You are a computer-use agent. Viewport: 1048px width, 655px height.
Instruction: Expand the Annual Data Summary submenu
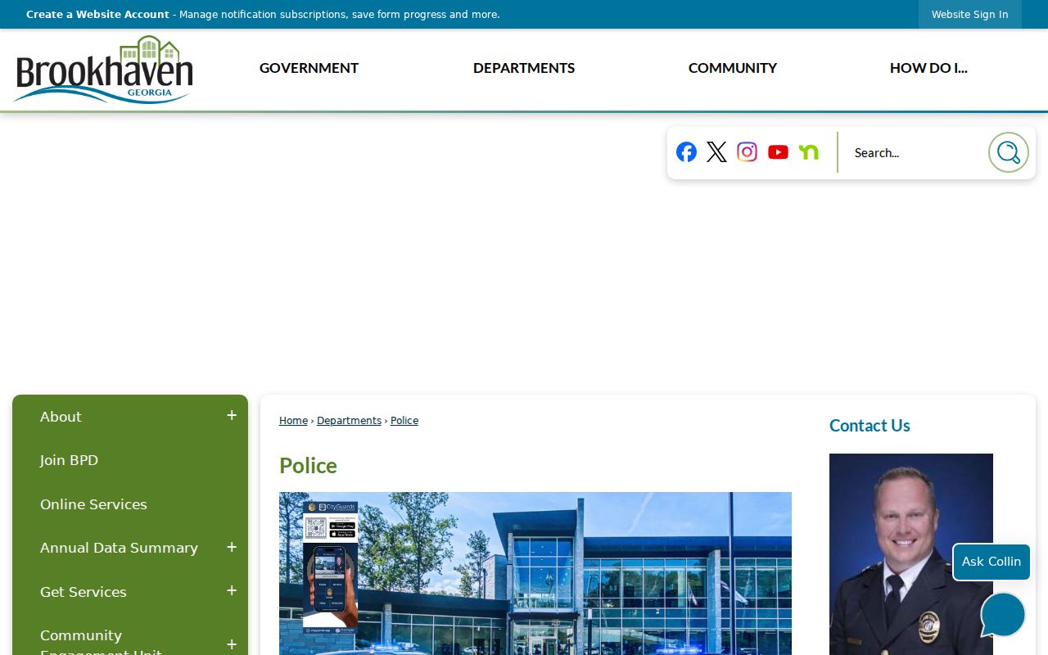232,547
